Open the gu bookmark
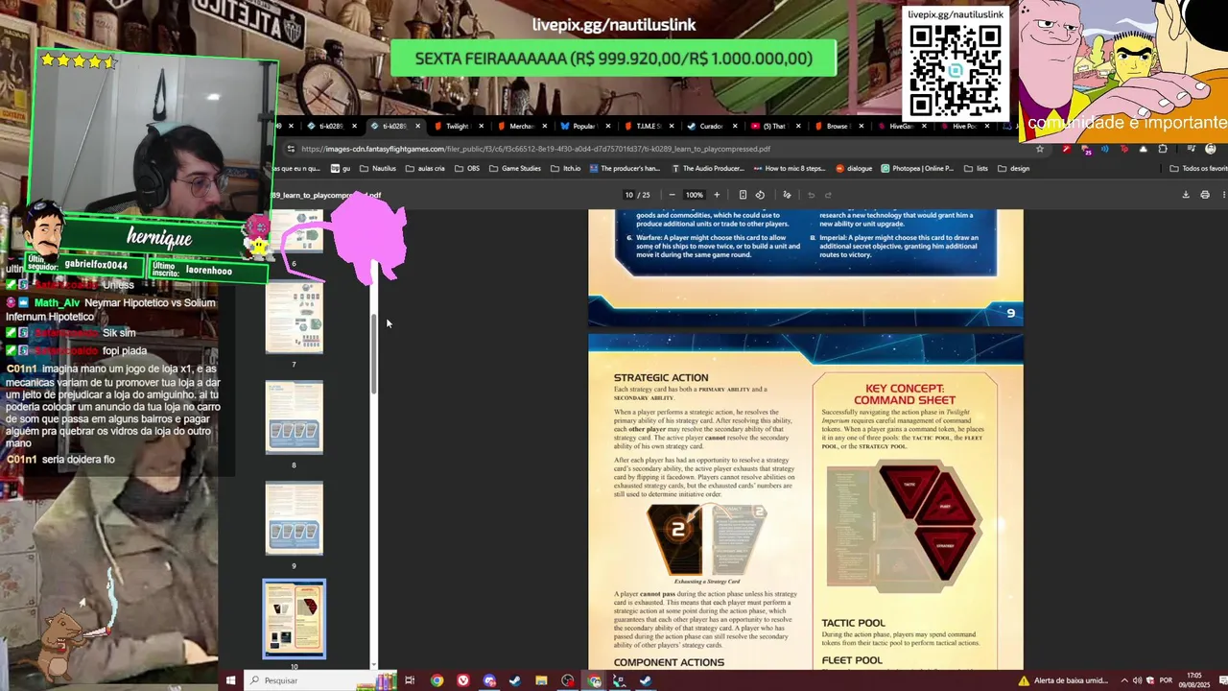Screen dimensions: 1228x691 click(x=341, y=168)
